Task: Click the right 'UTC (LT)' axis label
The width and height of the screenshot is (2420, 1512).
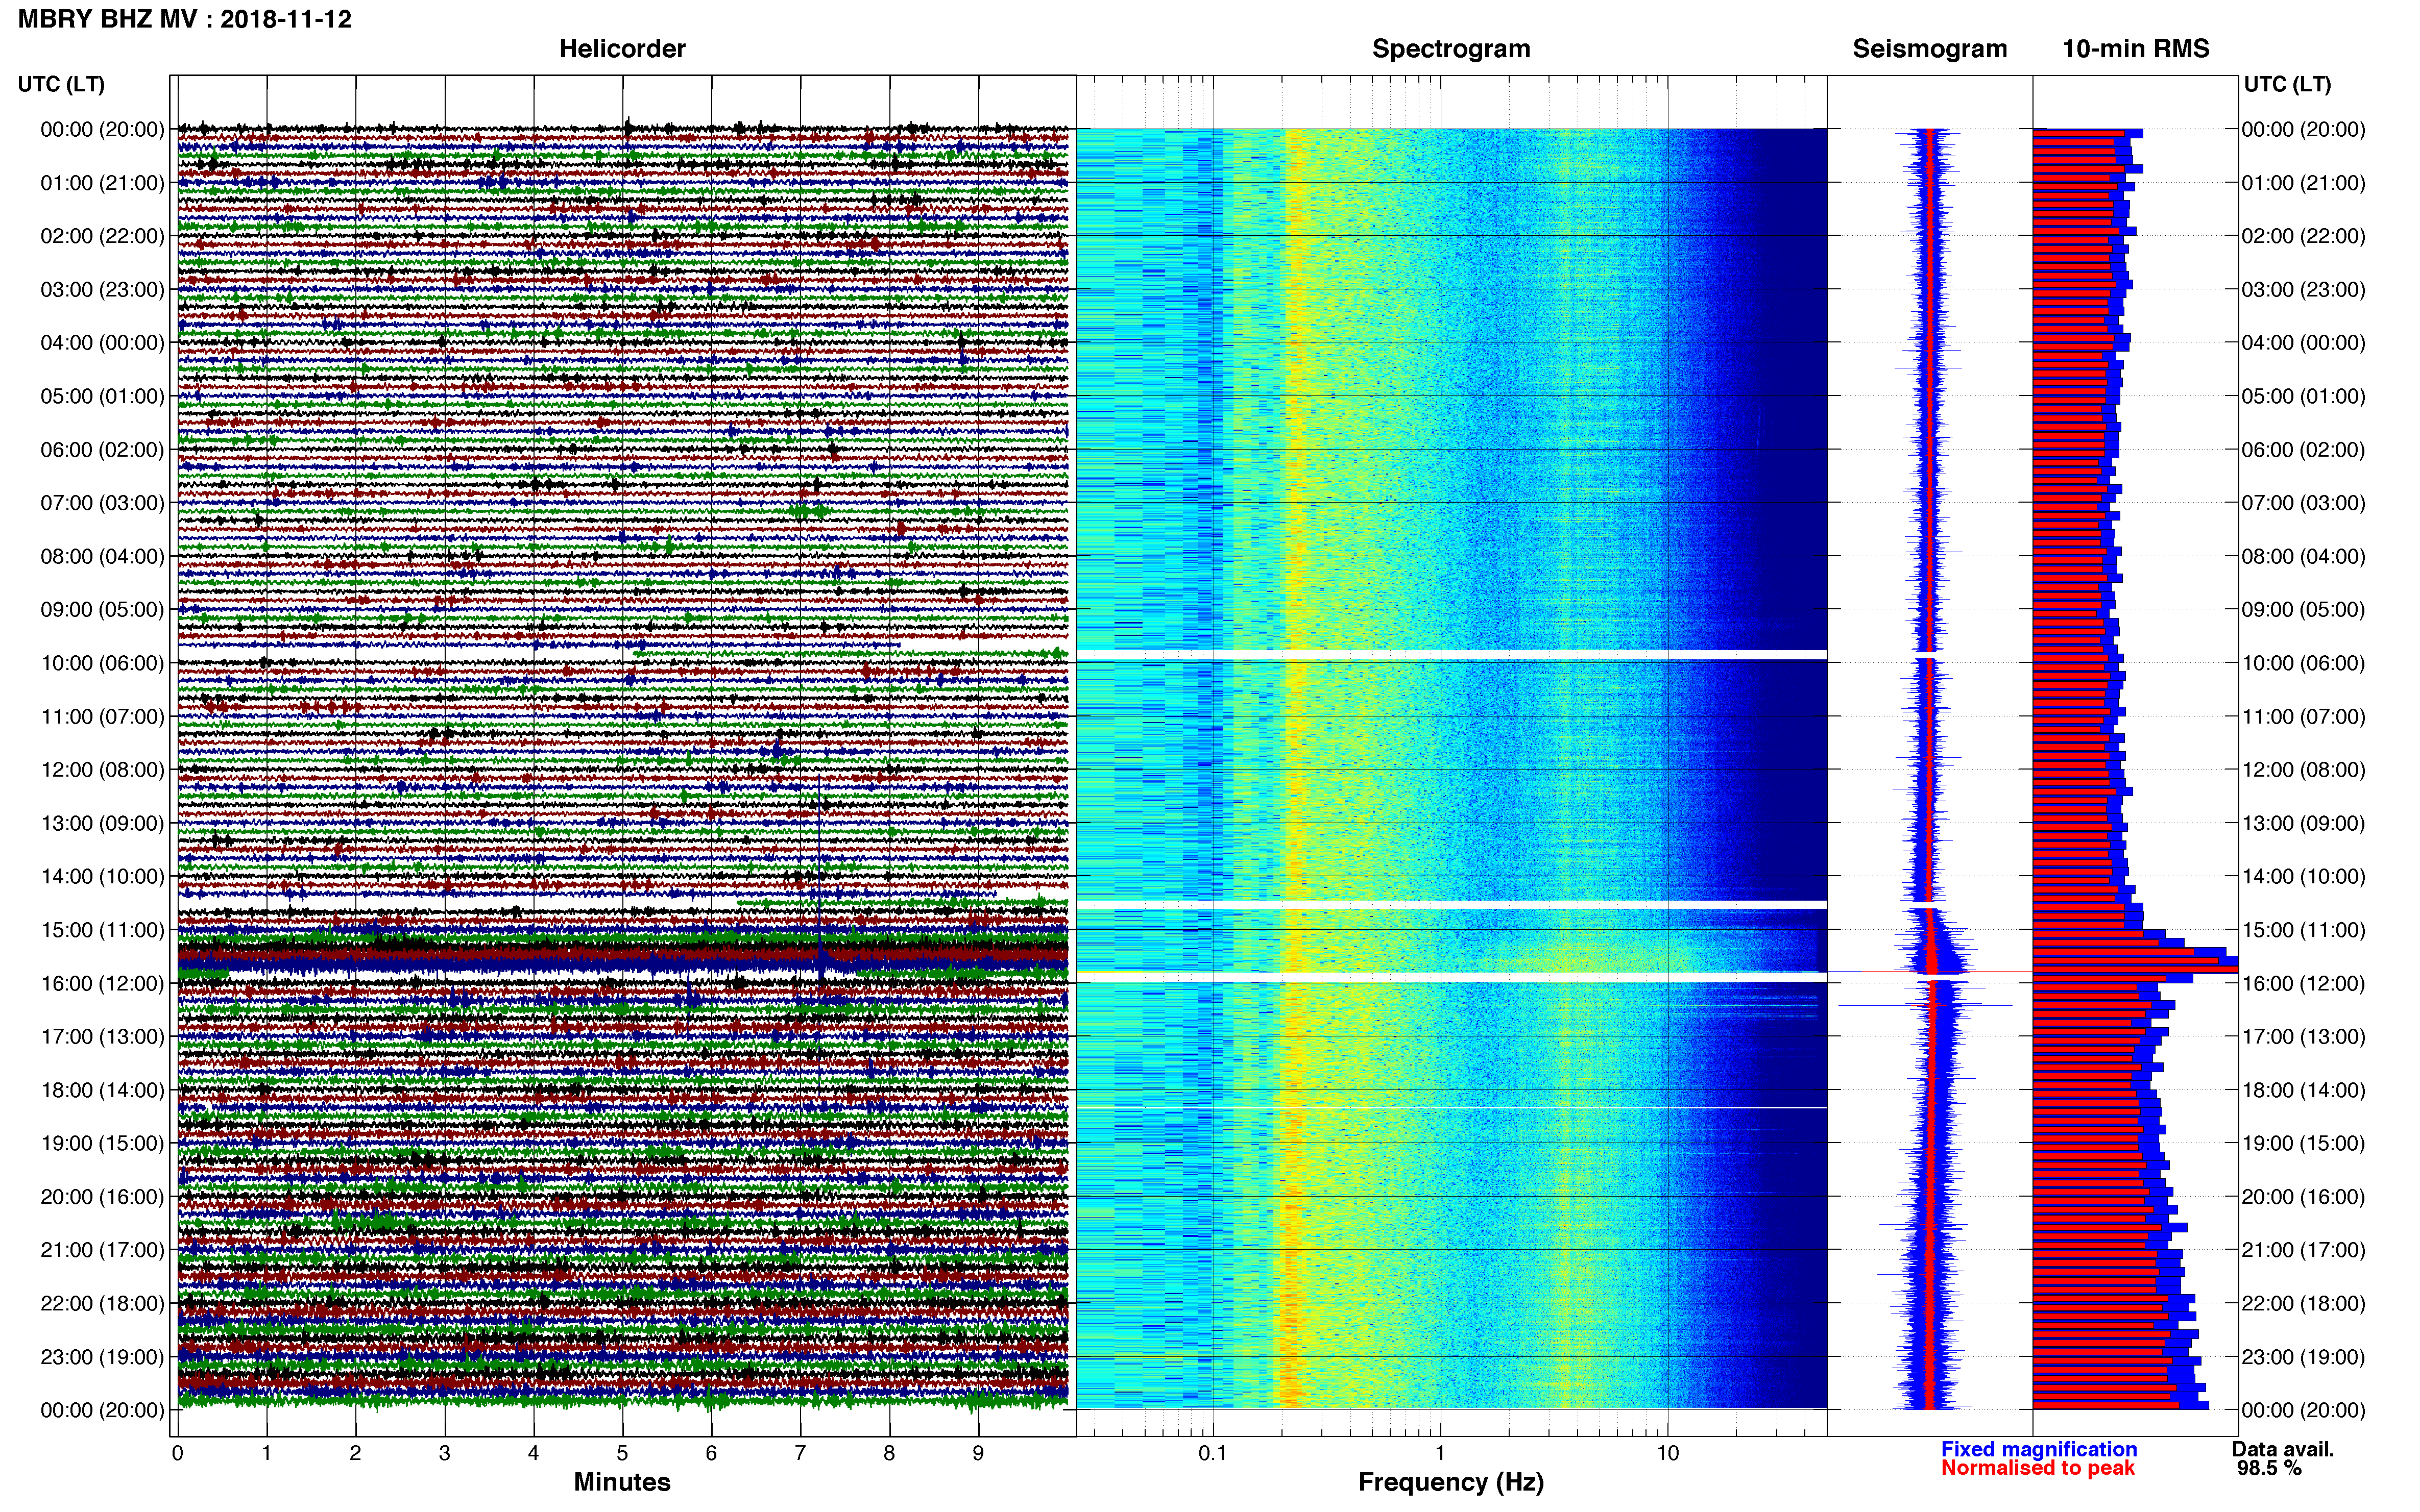Action: (2287, 84)
